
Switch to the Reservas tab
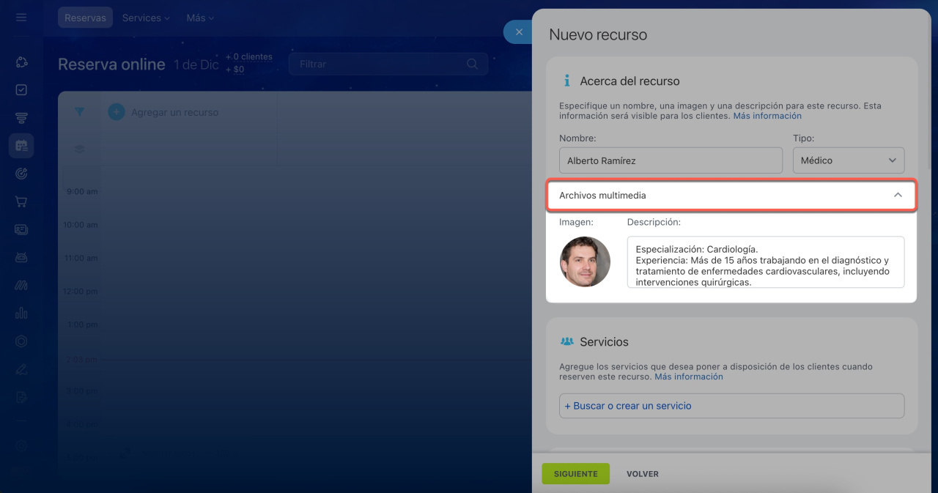pyautogui.click(x=85, y=18)
